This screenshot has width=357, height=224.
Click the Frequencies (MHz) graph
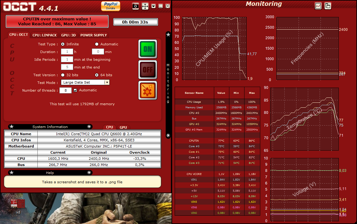pyautogui.click(x=307, y=48)
